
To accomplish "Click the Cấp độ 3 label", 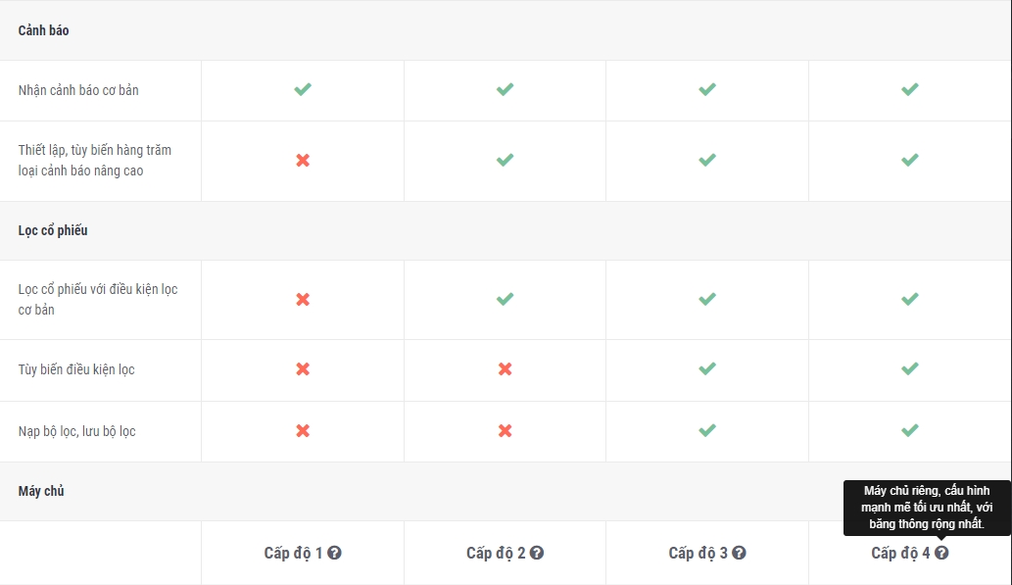I will point(698,553).
